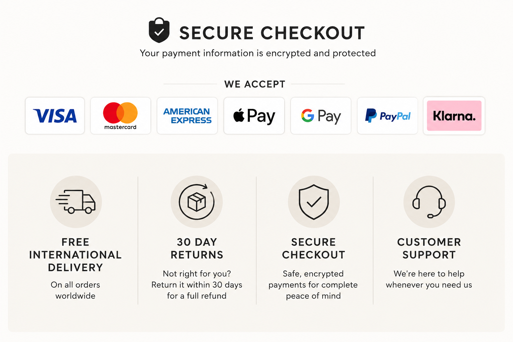
Task: Select the Mastercard payment badge
Action: tap(121, 116)
